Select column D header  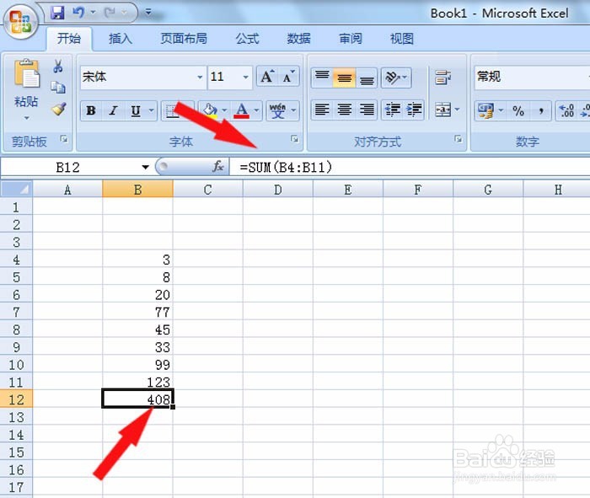point(277,190)
